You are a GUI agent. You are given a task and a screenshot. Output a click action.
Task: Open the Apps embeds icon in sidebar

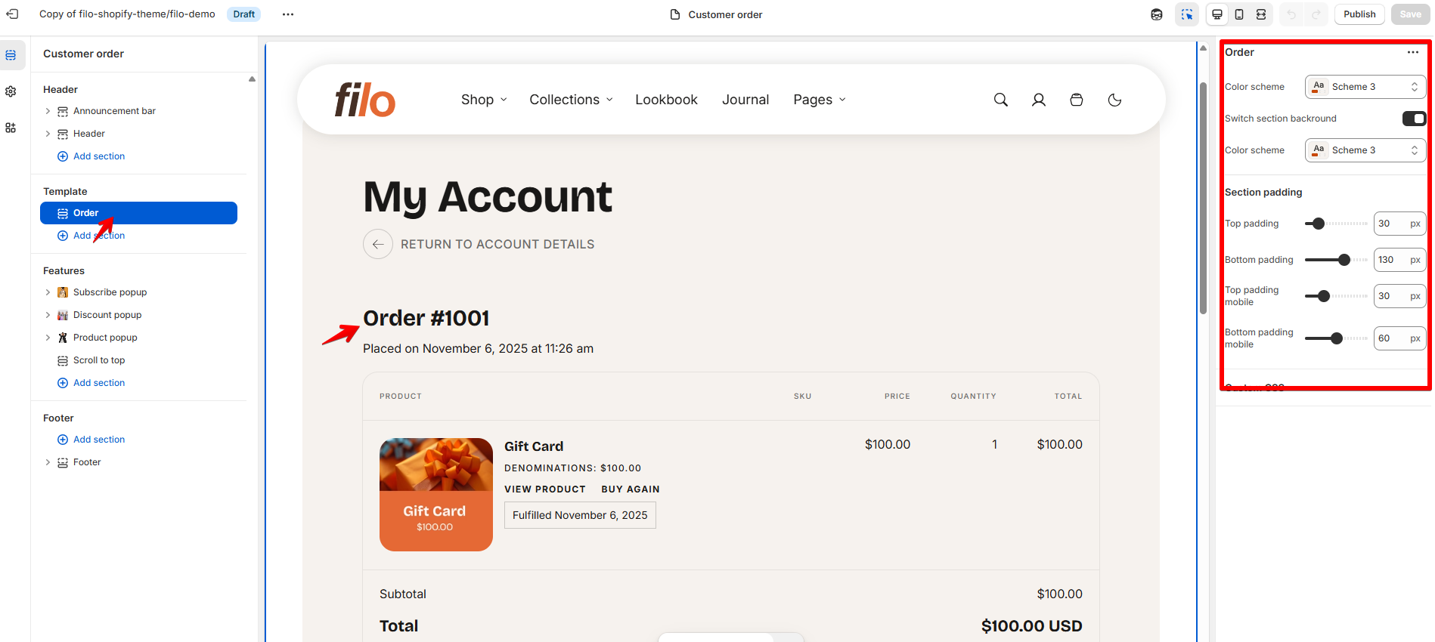[x=11, y=128]
